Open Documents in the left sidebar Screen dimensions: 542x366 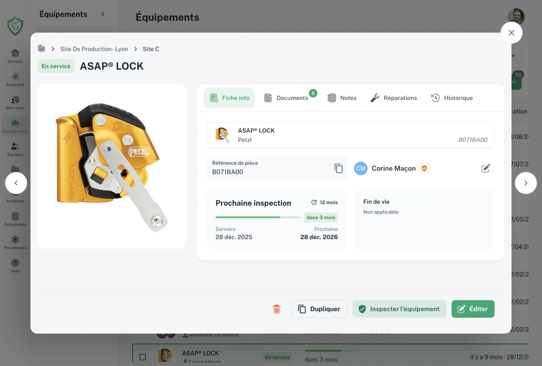(x=15, y=219)
